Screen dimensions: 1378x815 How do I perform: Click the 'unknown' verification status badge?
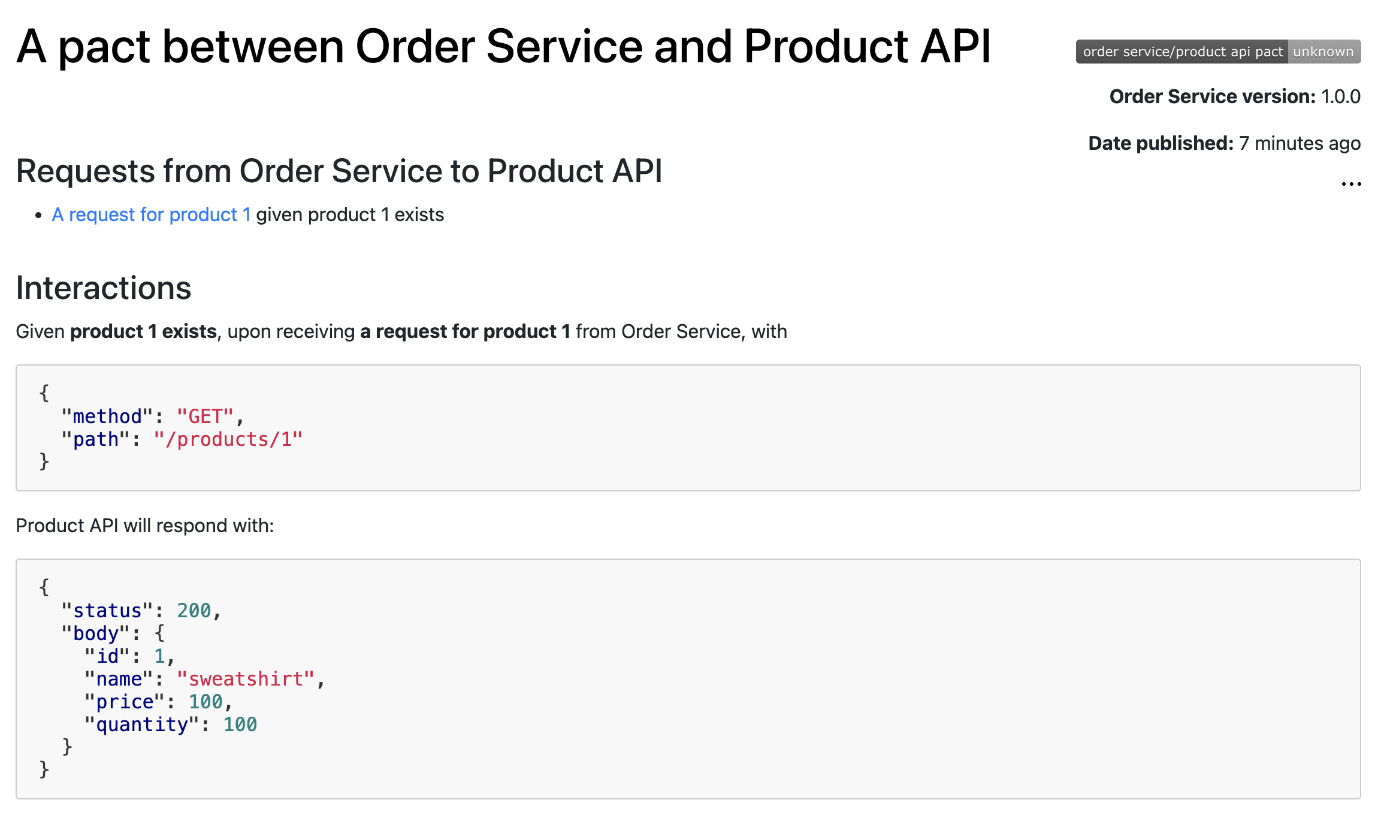1324,52
